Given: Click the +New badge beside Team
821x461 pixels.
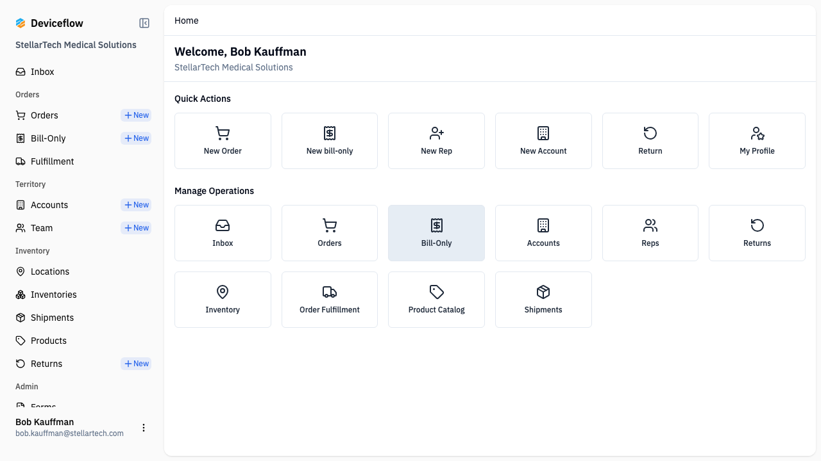Looking at the screenshot, I should coord(136,228).
